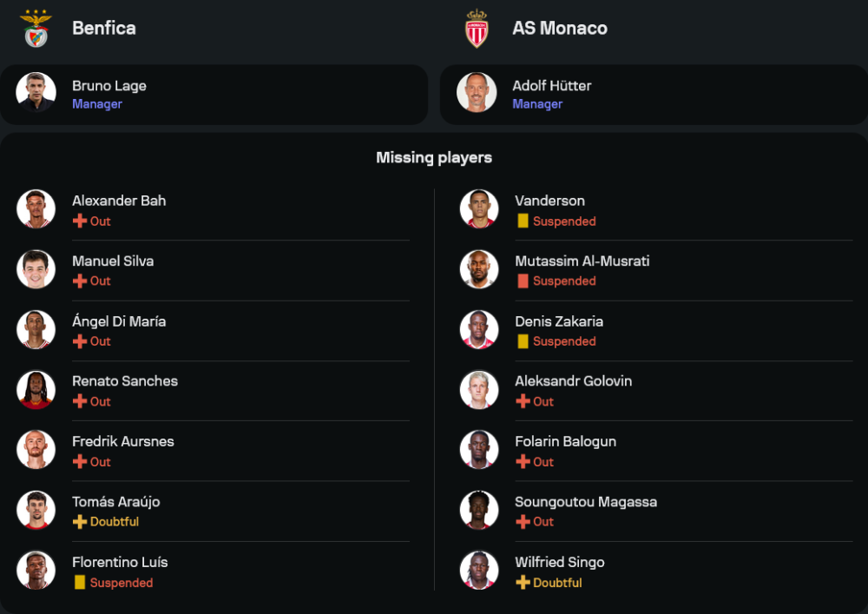The image size is (868, 614).
Task: Open Bruno Lage's manager photo
Action: point(36,93)
